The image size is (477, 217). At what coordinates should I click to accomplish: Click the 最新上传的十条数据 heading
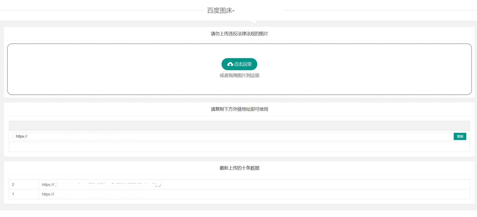click(239, 168)
